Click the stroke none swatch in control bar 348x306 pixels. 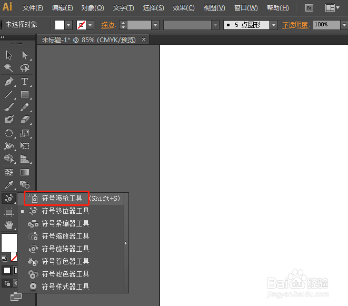(x=81, y=25)
